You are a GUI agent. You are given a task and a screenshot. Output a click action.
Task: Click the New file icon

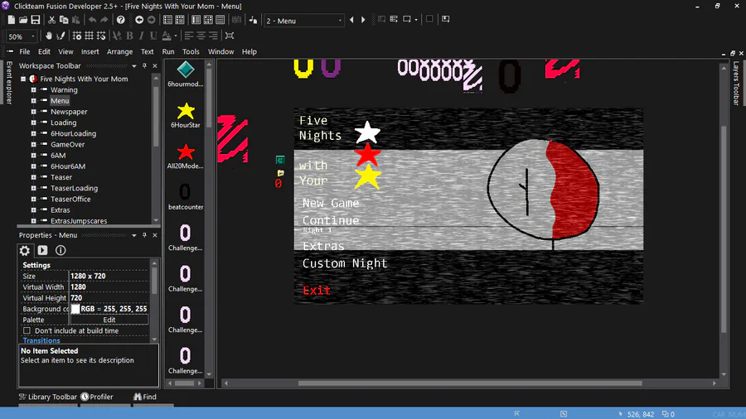tap(11, 20)
